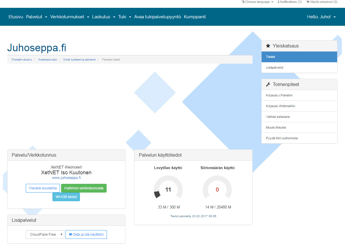Image resolution: width=345 pixels, height=249 pixels.
Task: Click the WHOIS tiedot button
Action: tap(66, 197)
